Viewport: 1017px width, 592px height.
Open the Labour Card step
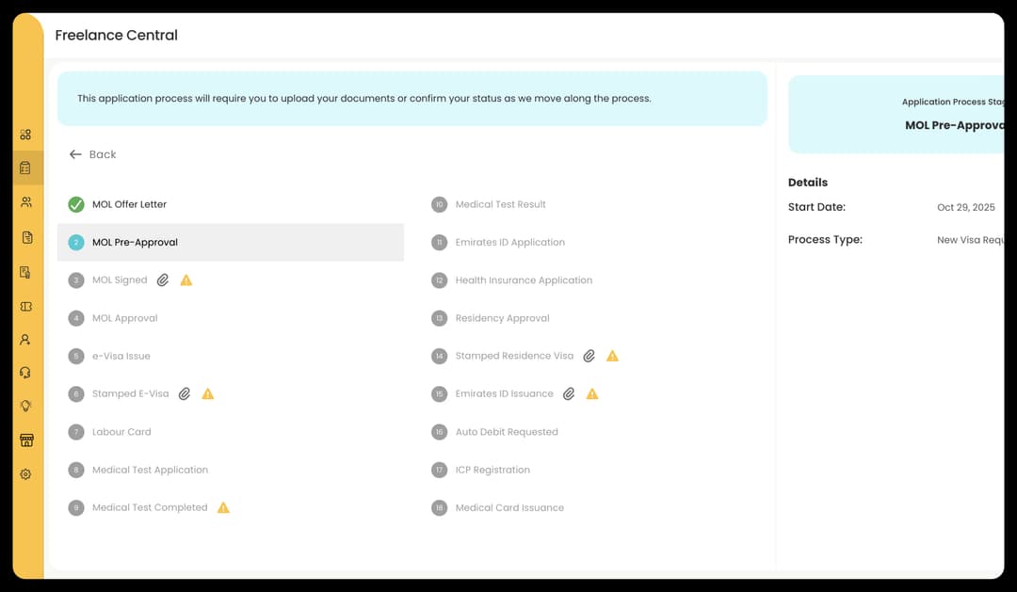(x=121, y=432)
